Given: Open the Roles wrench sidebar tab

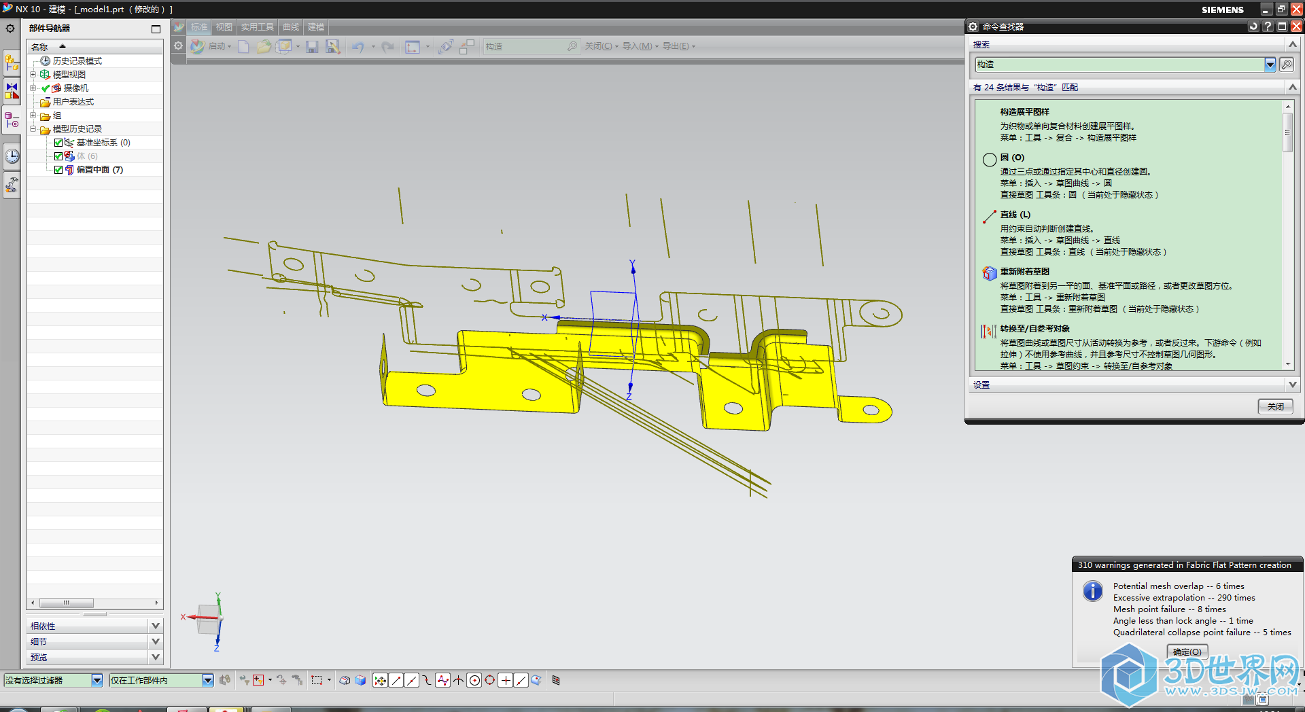Looking at the screenshot, I should (12, 184).
